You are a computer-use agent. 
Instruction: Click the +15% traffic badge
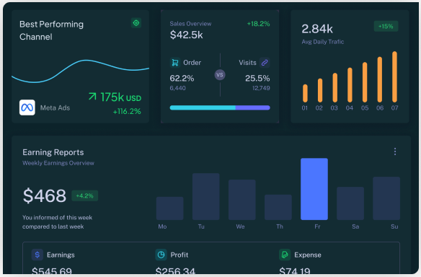point(386,27)
